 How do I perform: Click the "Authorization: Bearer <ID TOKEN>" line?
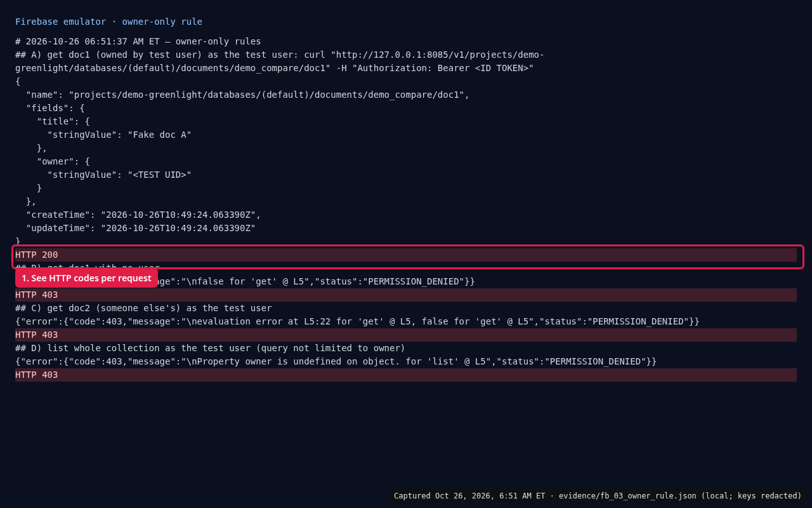(275, 68)
